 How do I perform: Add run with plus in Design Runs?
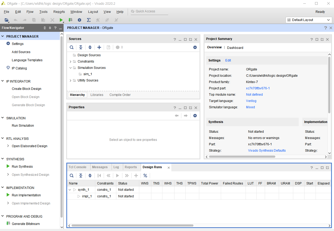point(136,176)
